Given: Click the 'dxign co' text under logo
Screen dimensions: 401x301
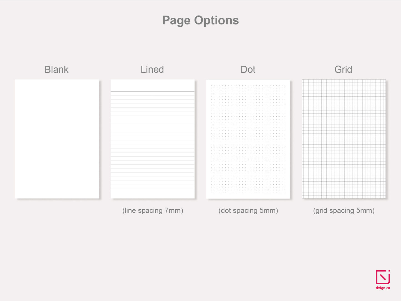Looking at the screenshot, I should coord(383,288).
